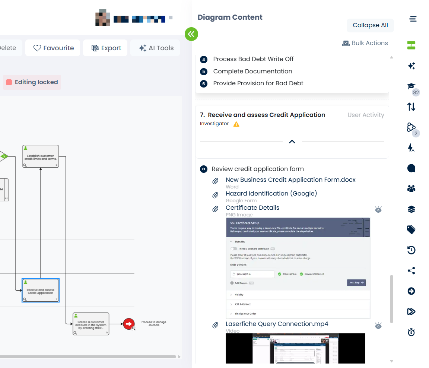Screen dimensions: 429x368
Task: Open Bulk Actions
Action: [x=365, y=43]
